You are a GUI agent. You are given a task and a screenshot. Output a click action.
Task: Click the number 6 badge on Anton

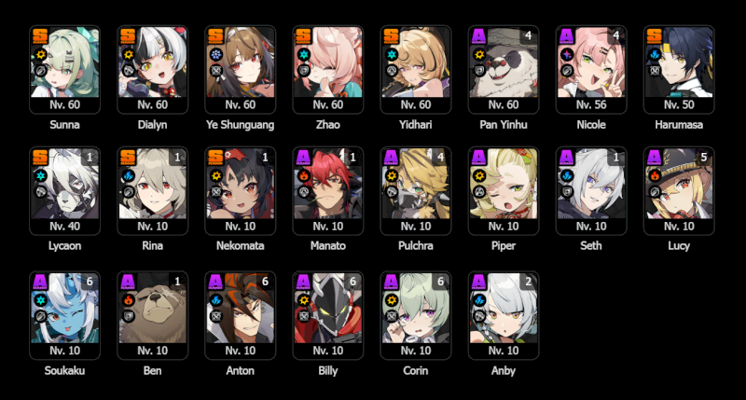click(265, 282)
